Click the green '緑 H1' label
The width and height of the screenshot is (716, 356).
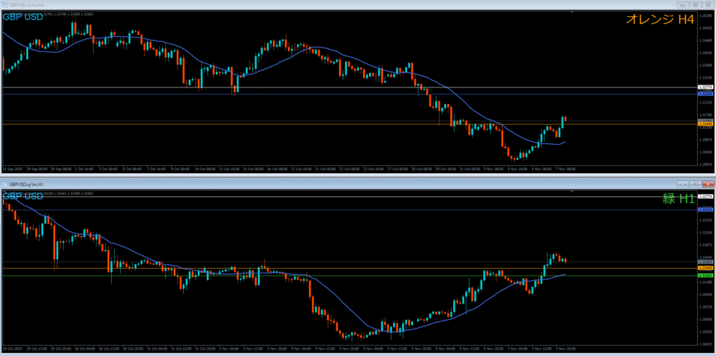click(678, 199)
